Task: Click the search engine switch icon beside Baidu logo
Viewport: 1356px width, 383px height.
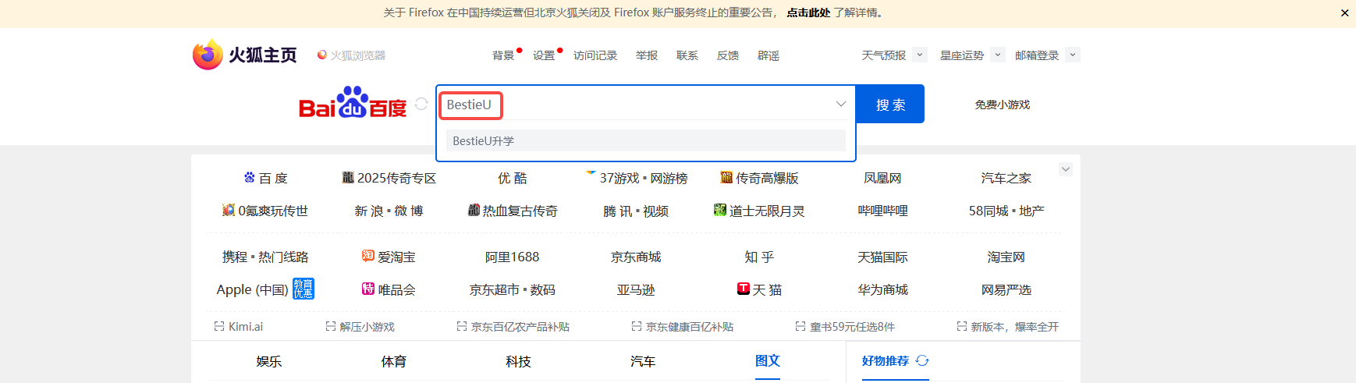Action: 421,104
